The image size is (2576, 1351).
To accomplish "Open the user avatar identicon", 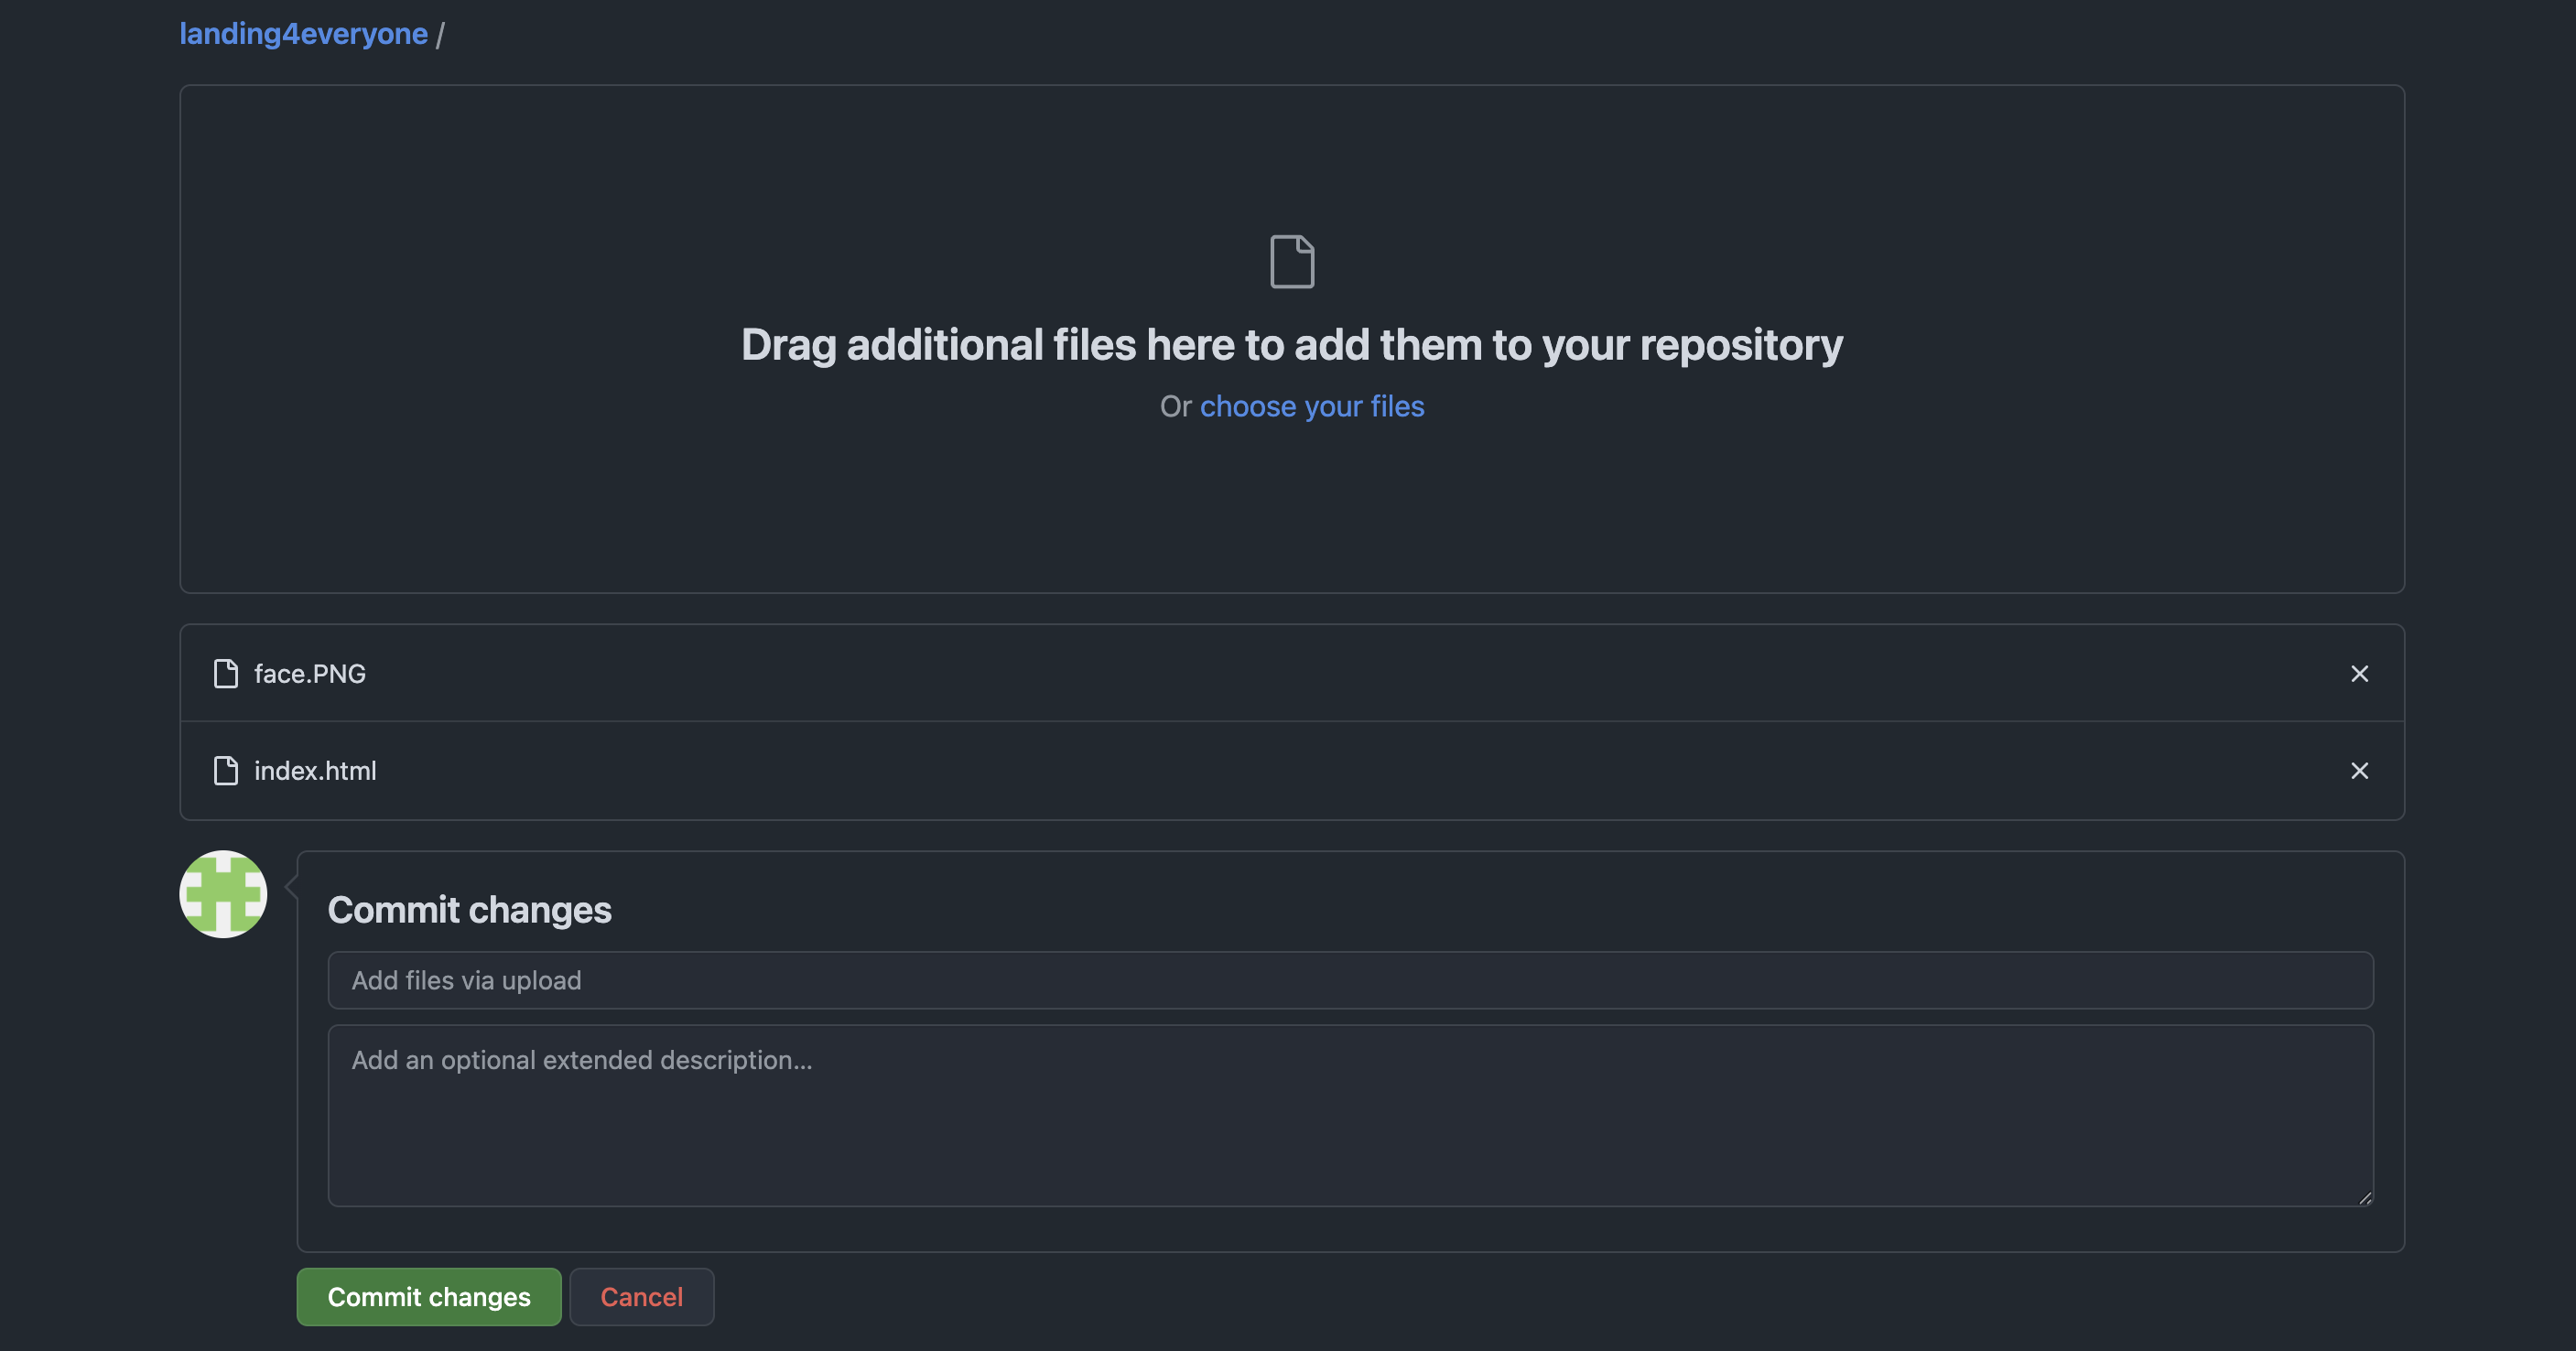I will click(223, 894).
